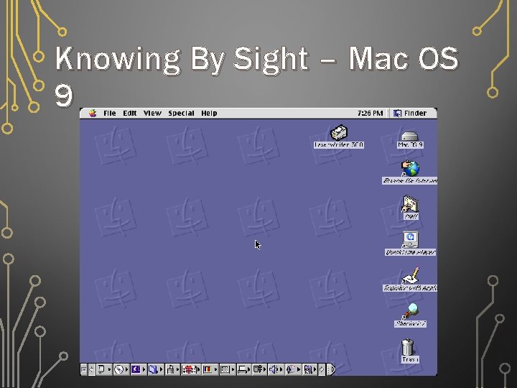517x388 pixels.
Task: Open the CD disc module in Control Strip
Action: tap(121, 369)
